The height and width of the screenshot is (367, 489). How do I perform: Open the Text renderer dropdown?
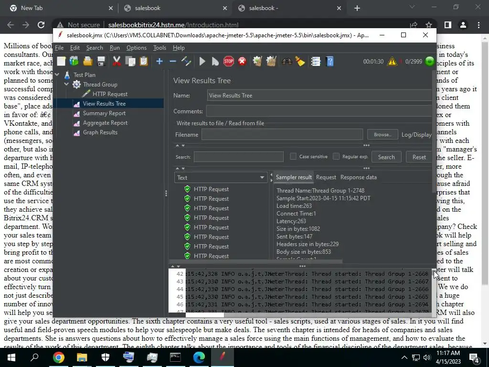(221, 178)
